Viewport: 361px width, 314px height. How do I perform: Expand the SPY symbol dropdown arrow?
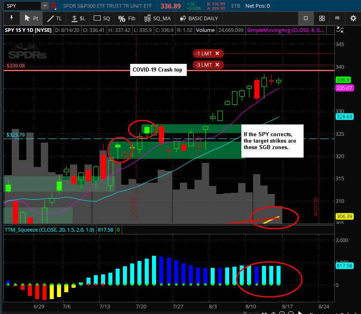45,6
